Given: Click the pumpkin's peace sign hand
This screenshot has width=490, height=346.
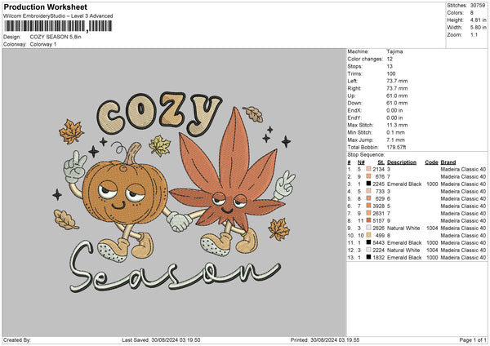Looking at the screenshot, I should point(75,163).
